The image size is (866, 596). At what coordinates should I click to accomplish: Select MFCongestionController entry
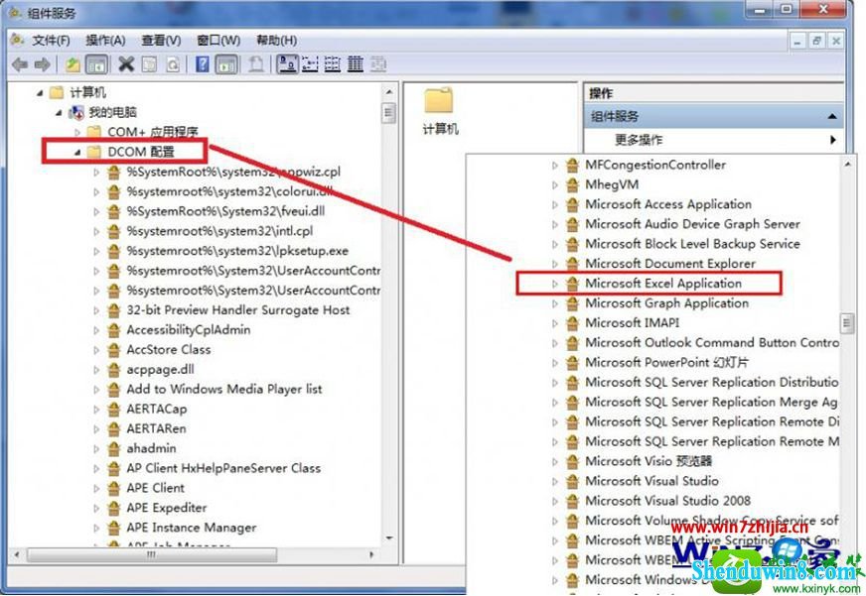(655, 165)
